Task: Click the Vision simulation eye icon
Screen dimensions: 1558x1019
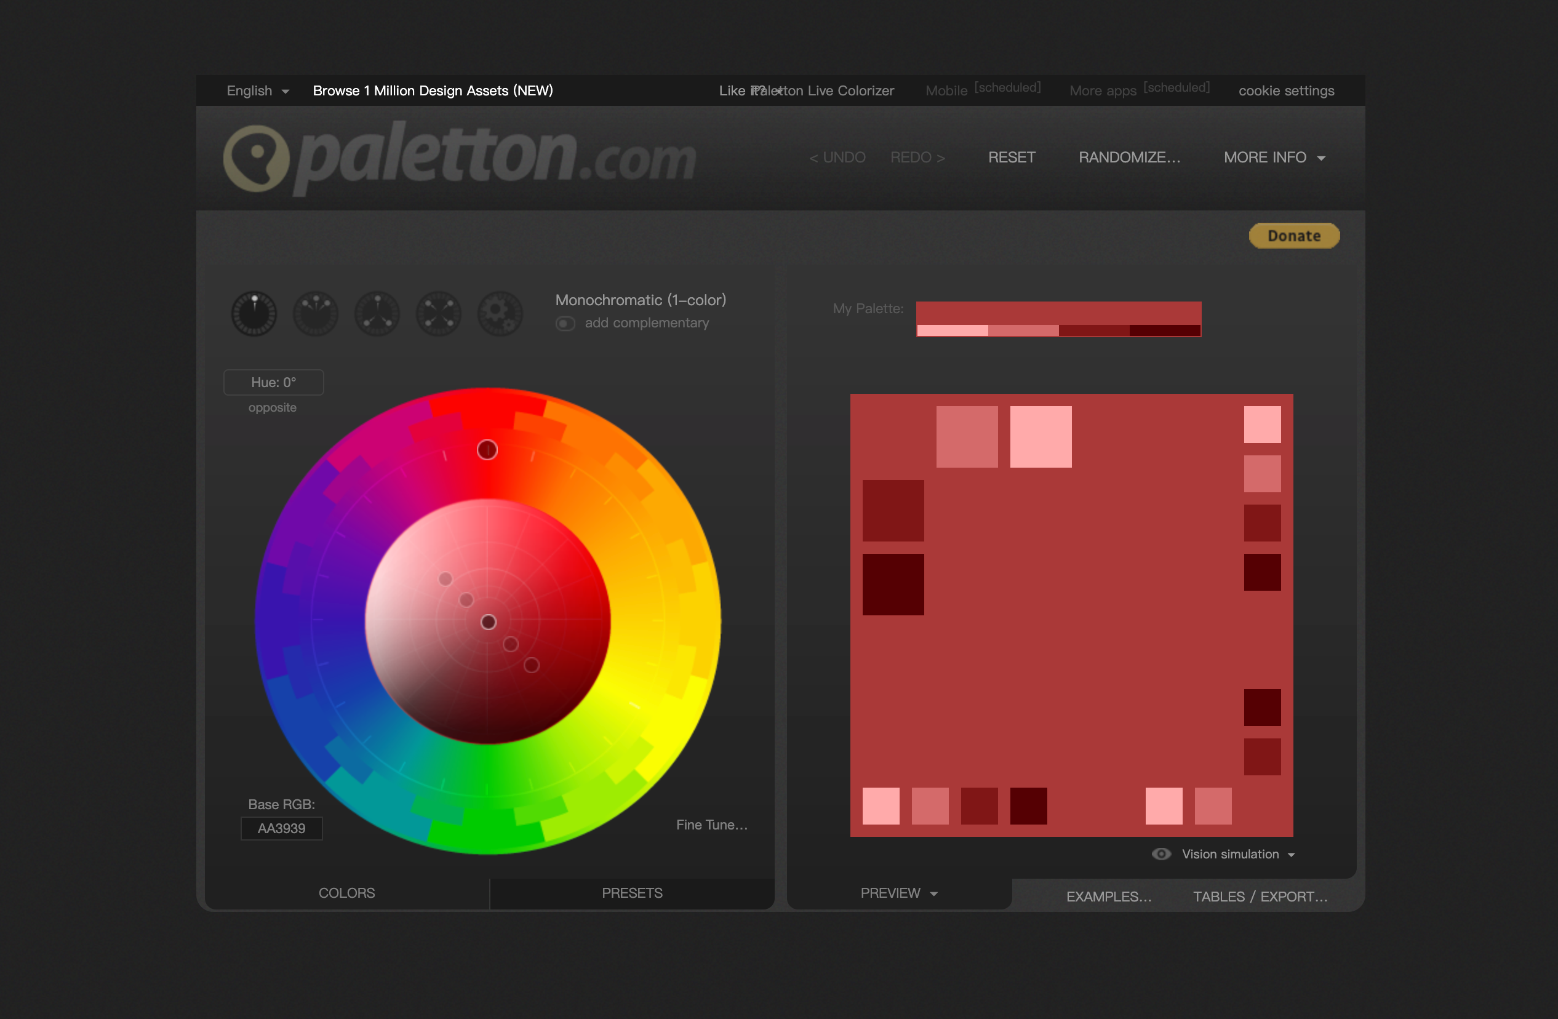Action: tap(1161, 854)
